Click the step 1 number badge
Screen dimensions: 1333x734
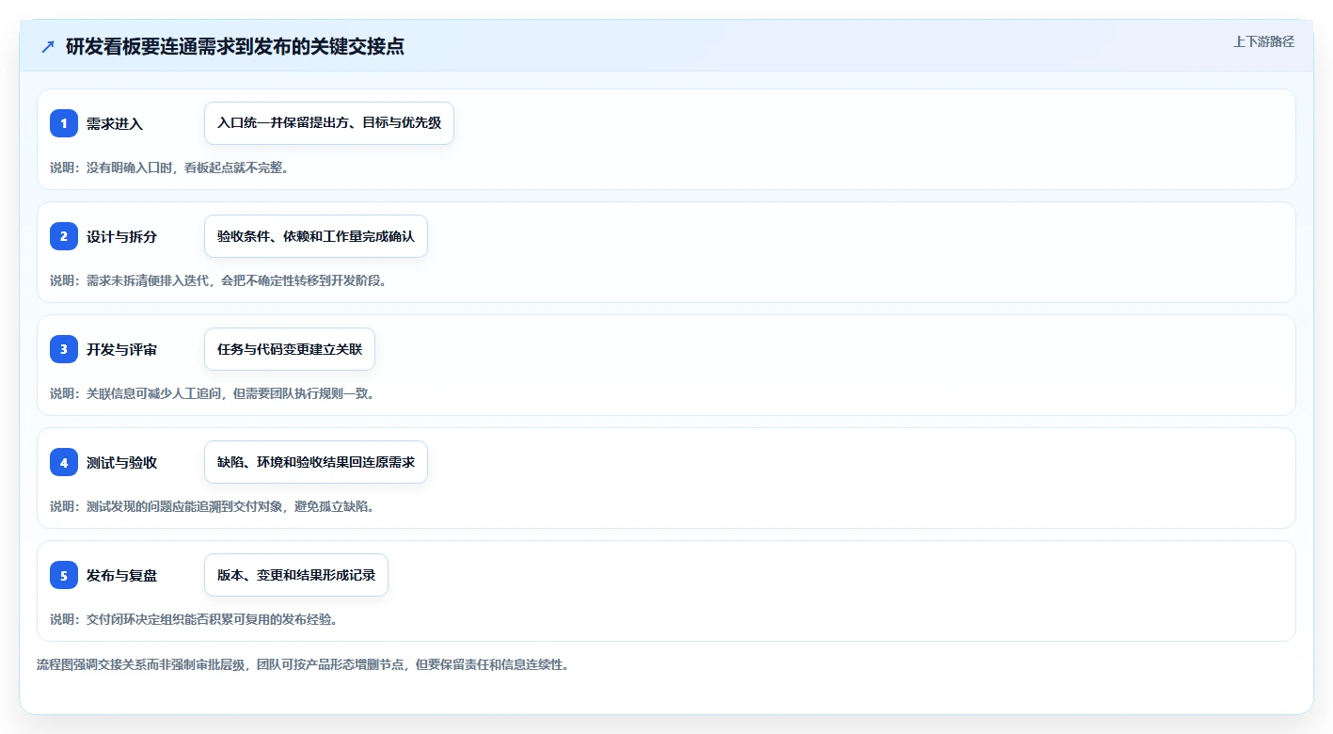point(64,123)
